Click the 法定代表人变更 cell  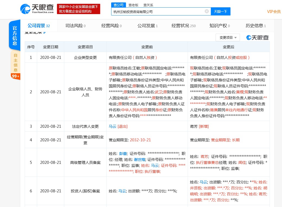[x=85, y=126]
